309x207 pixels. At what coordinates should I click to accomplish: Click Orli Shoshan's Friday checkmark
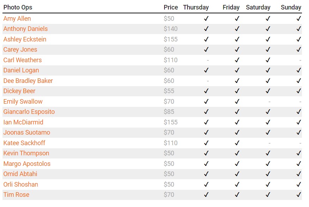click(x=237, y=185)
